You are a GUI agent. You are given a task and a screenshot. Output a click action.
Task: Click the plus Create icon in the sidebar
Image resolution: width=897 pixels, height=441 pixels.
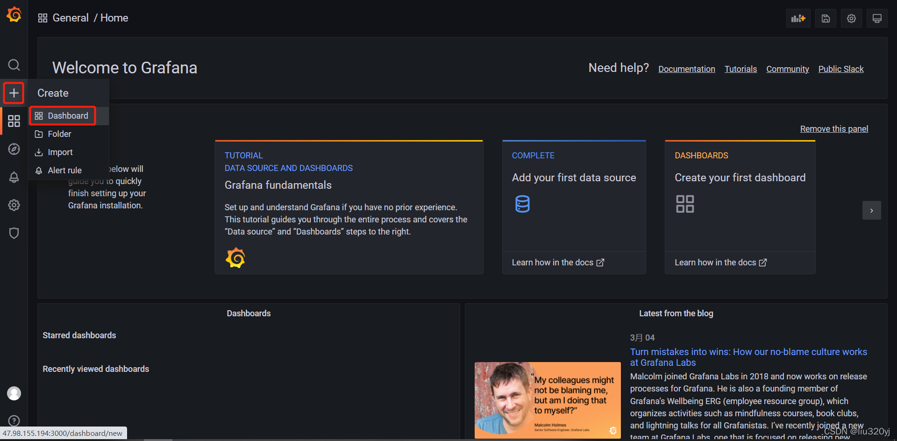pos(14,93)
